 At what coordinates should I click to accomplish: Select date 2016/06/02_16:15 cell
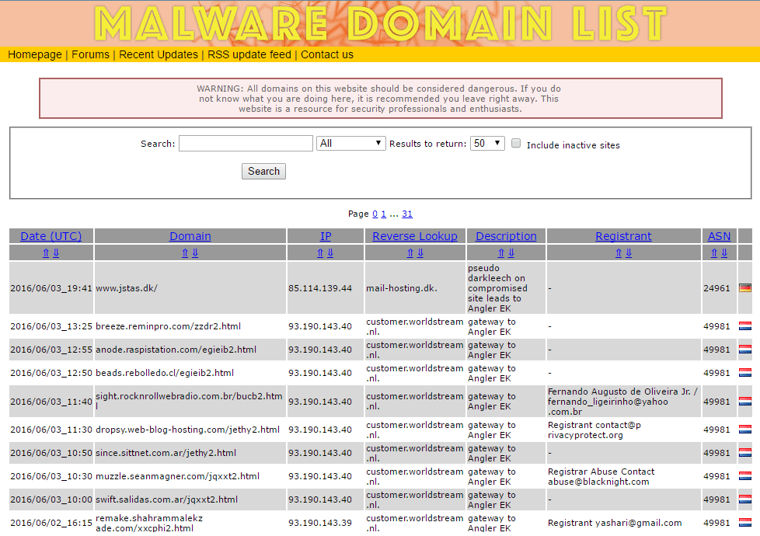coord(51,523)
